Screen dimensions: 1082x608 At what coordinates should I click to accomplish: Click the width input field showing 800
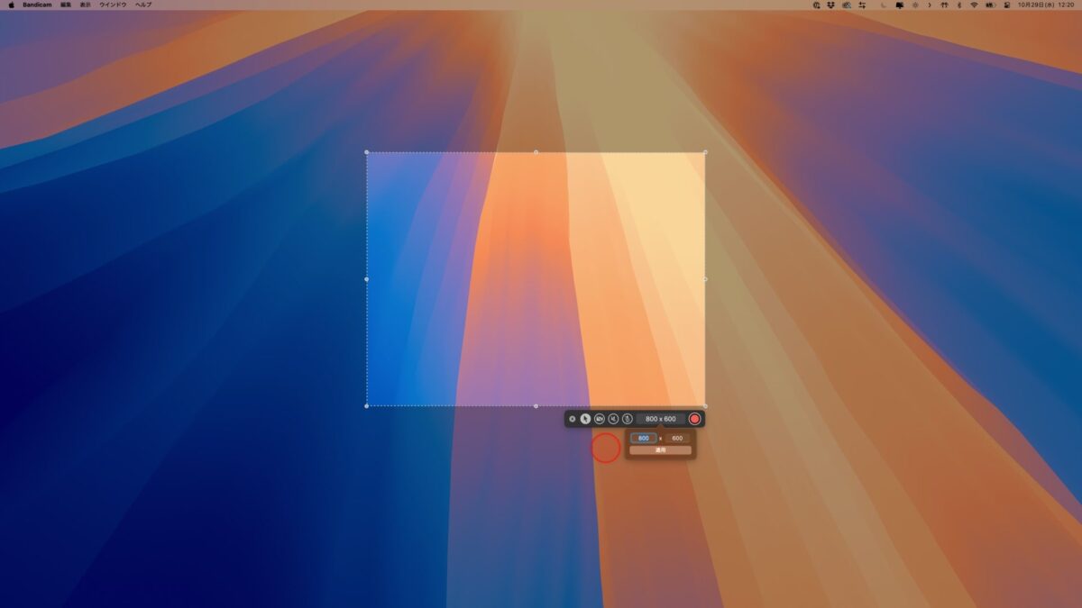[643, 439]
